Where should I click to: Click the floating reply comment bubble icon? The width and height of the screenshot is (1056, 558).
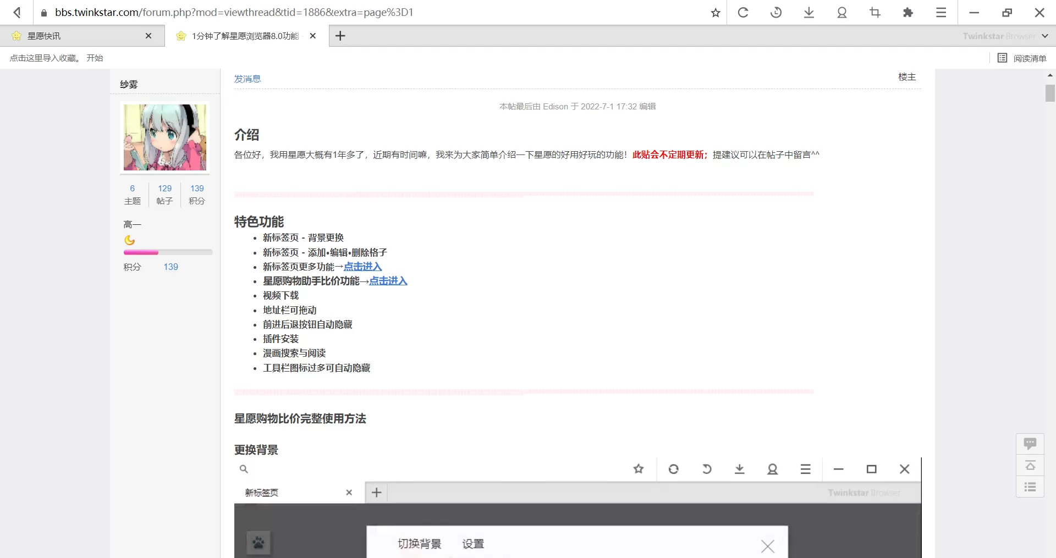tap(1030, 444)
